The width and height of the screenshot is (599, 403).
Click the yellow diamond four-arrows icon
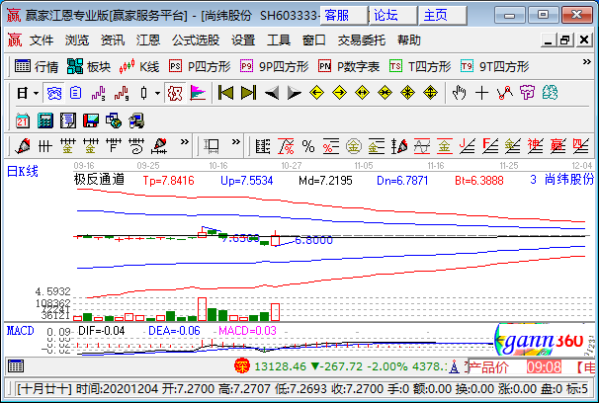click(x=407, y=93)
